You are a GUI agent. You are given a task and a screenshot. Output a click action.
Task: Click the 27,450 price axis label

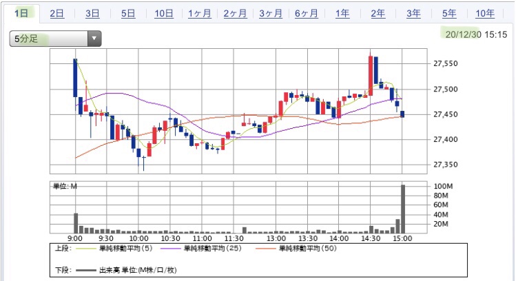(x=445, y=114)
